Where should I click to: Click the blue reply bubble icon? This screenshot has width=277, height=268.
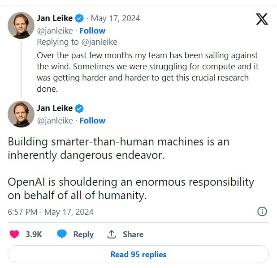(62, 234)
